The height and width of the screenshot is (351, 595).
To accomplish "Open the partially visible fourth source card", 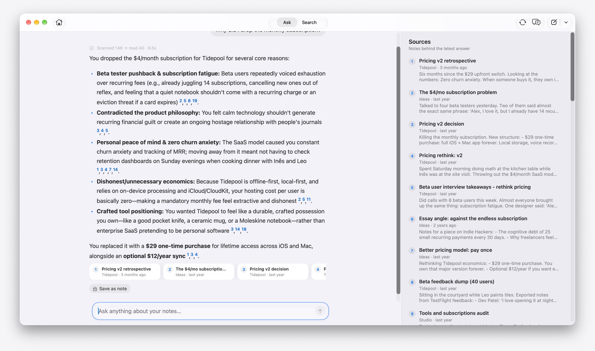I will tap(319, 271).
